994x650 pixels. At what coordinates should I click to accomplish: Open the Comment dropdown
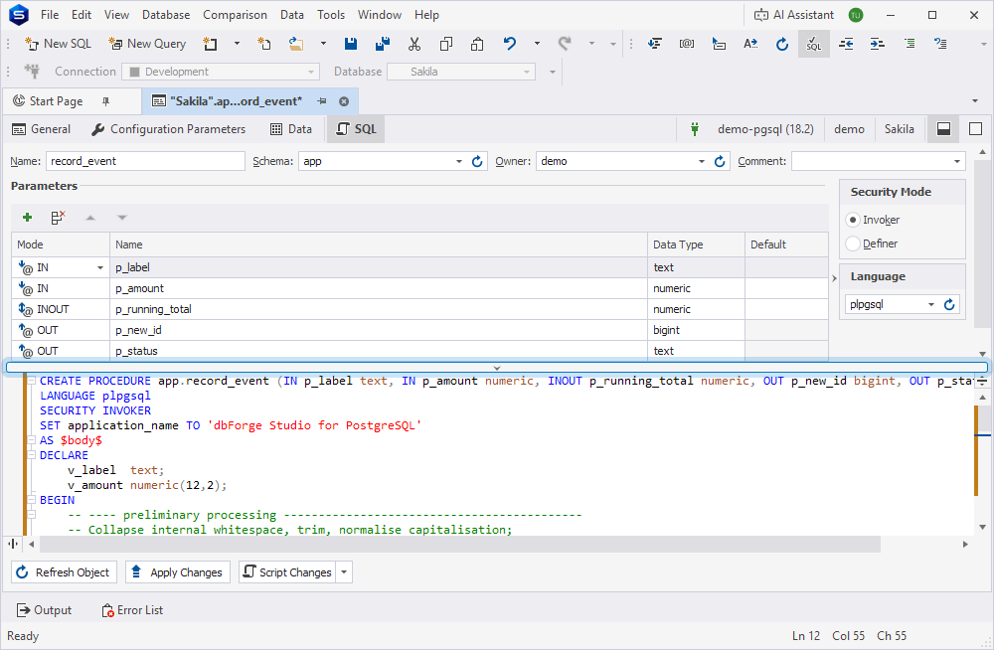pos(957,161)
